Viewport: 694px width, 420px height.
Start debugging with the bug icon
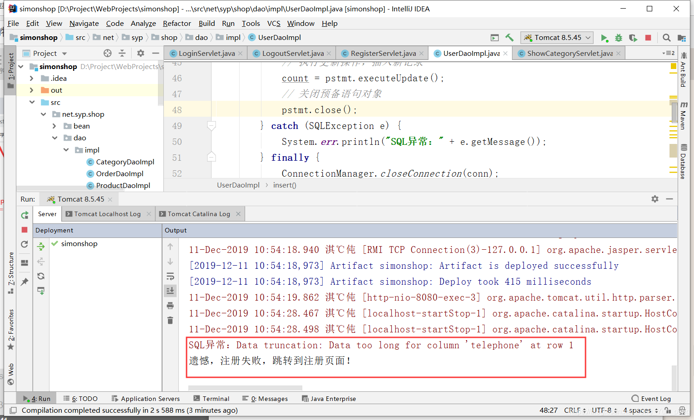click(618, 38)
